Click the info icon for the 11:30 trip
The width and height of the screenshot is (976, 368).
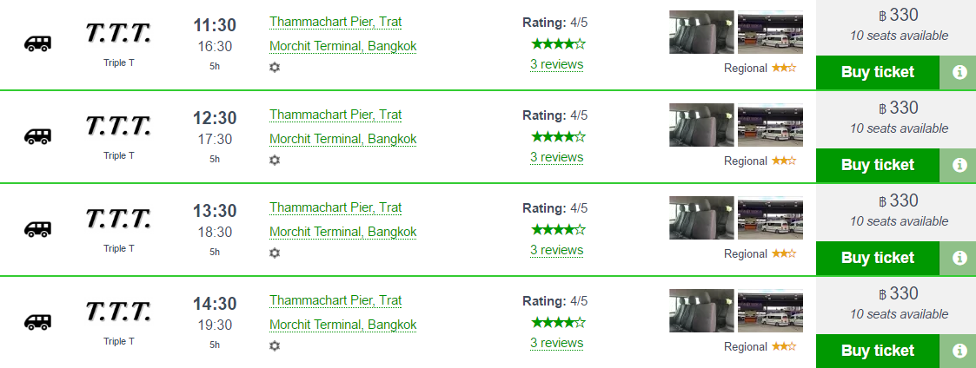958,73
